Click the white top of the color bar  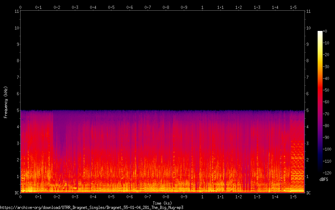pos(320,32)
